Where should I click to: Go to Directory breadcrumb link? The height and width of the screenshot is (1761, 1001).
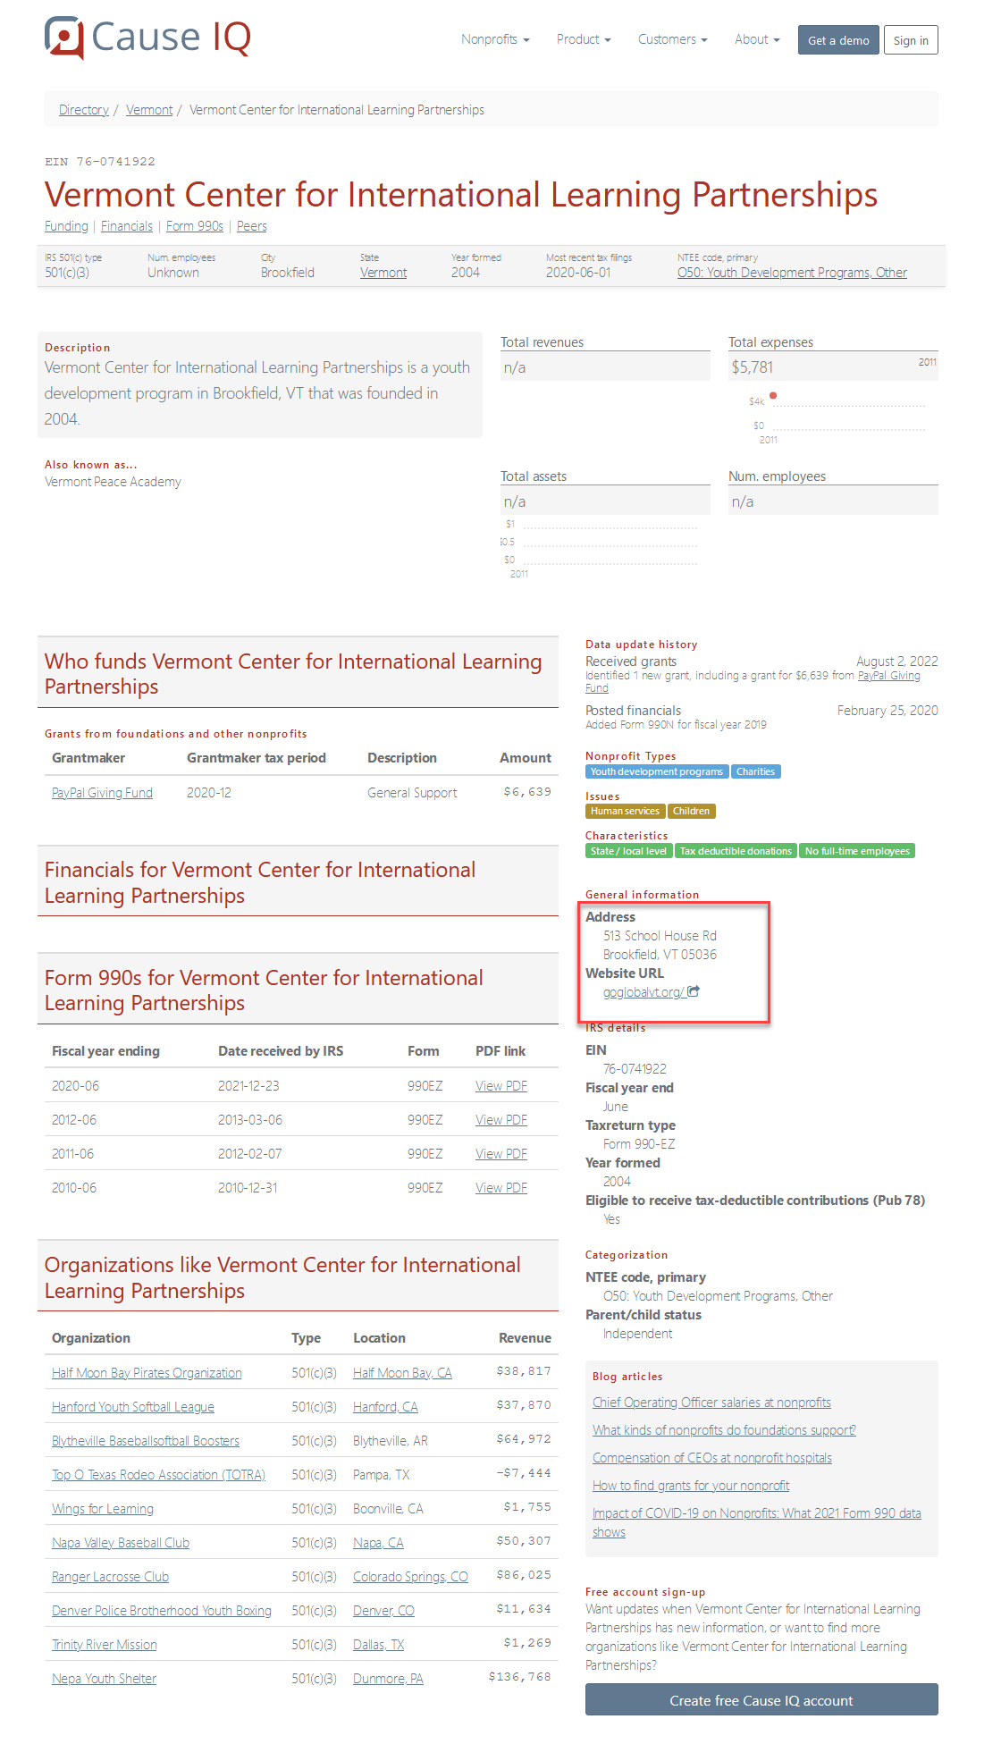click(x=84, y=110)
